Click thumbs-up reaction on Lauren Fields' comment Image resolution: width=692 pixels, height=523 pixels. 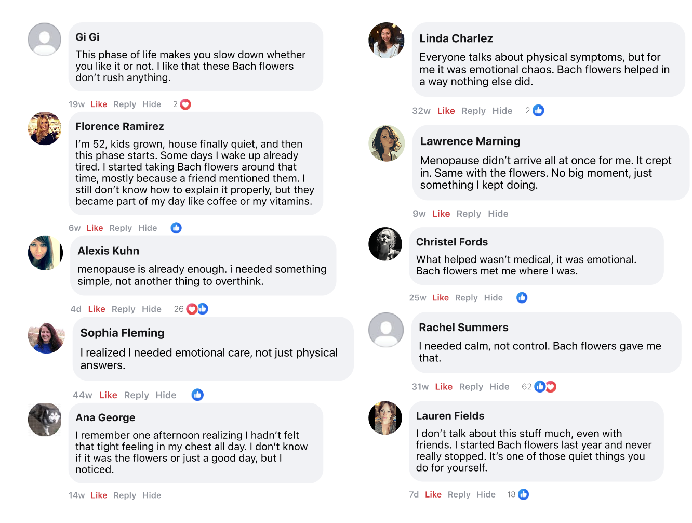click(524, 494)
